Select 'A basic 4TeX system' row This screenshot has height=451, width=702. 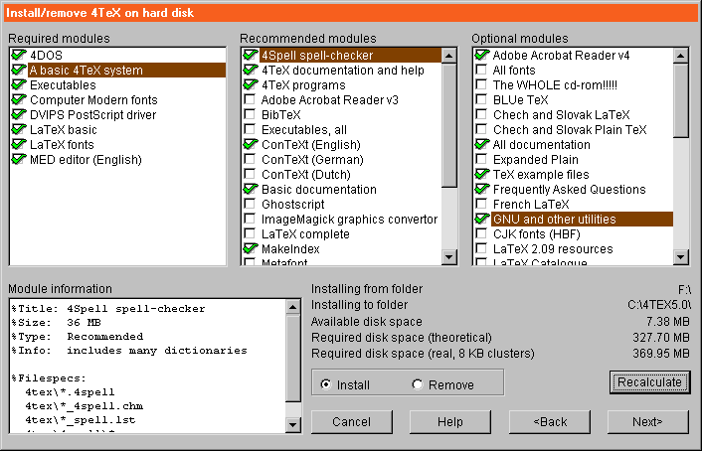click(x=127, y=71)
